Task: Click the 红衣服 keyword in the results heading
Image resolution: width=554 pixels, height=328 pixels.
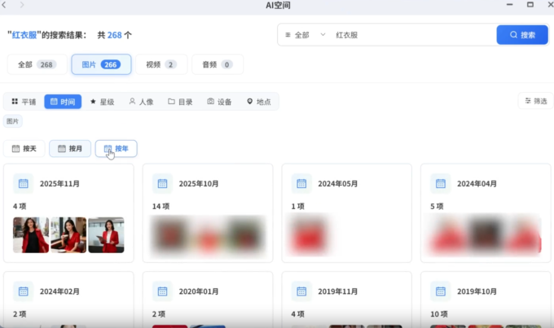Action: [24, 35]
